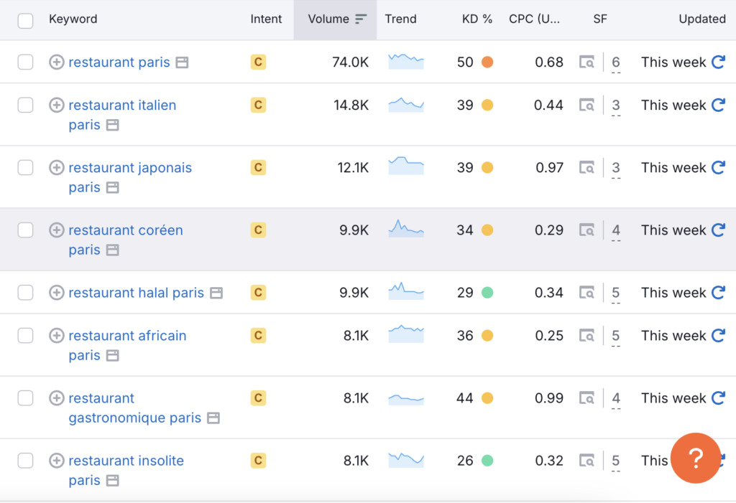736x503 pixels.
Task: Select the restaurant japonais paris checkbox
Action: tap(25, 167)
